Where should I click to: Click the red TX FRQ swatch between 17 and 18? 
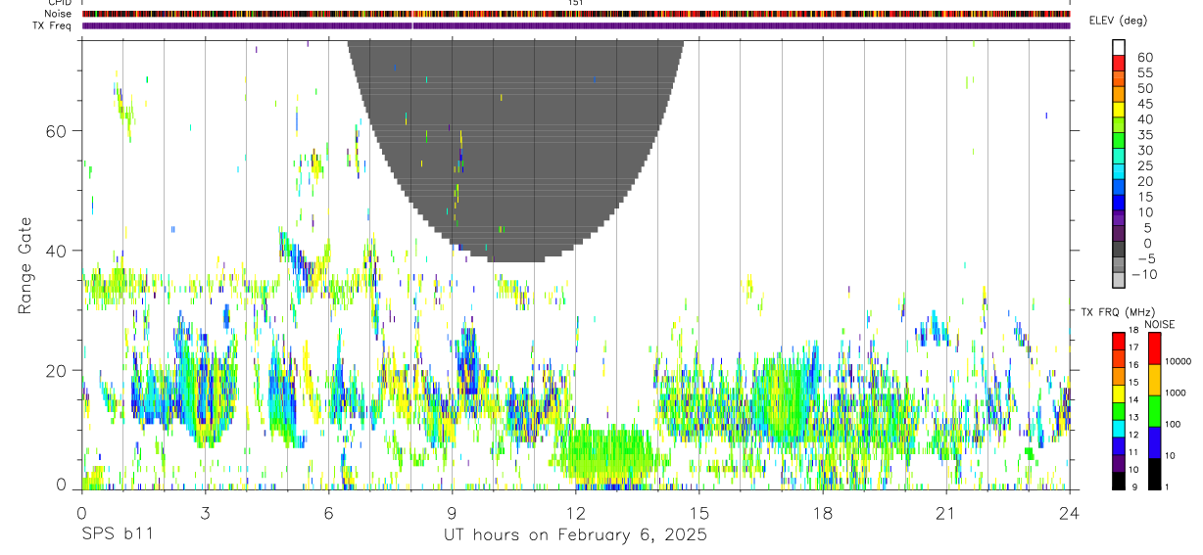[x=1119, y=340]
